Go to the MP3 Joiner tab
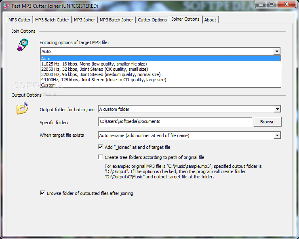Viewport: 299px width, 239px height. [x=84, y=20]
